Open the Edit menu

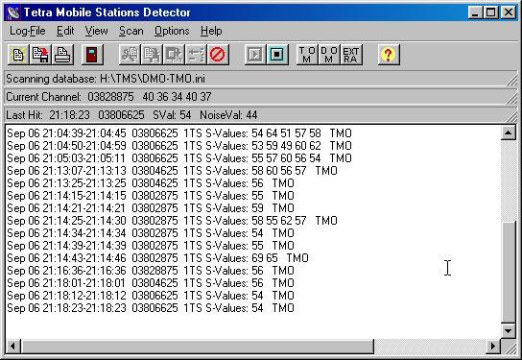coord(65,31)
